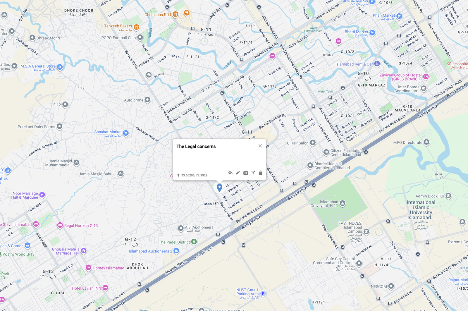Select The Padel District green marker
This screenshot has width=468, height=311.
tap(194, 242)
